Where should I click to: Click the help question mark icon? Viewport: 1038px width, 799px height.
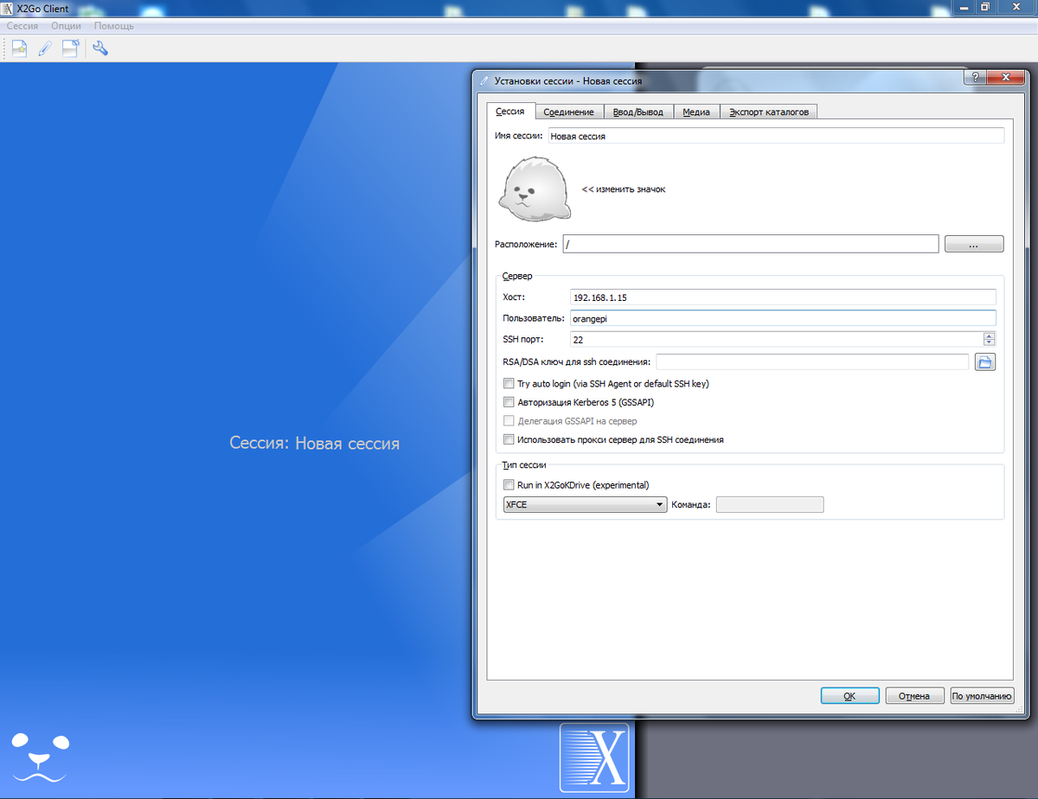coord(975,77)
